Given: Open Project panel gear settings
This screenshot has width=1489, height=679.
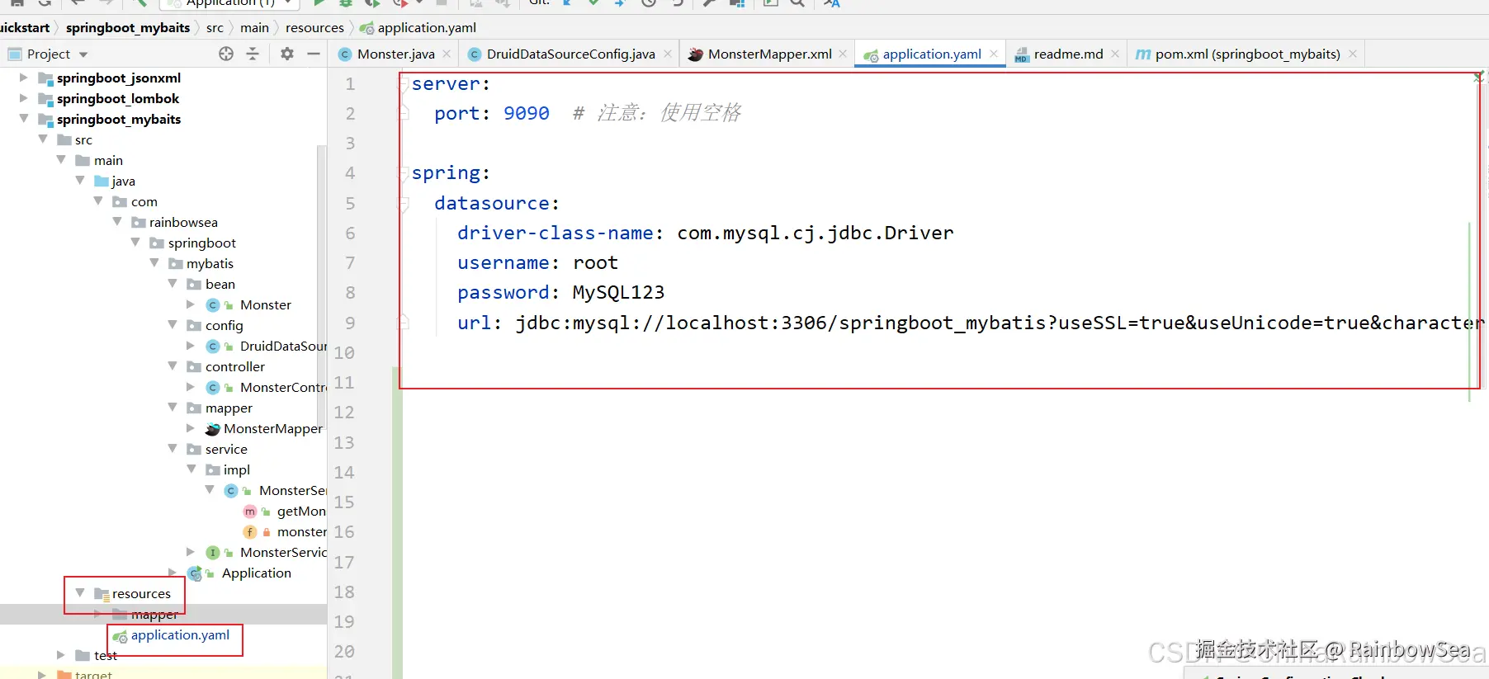Looking at the screenshot, I should [287, 54].
